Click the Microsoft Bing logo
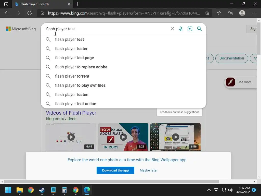 point(21,29)
